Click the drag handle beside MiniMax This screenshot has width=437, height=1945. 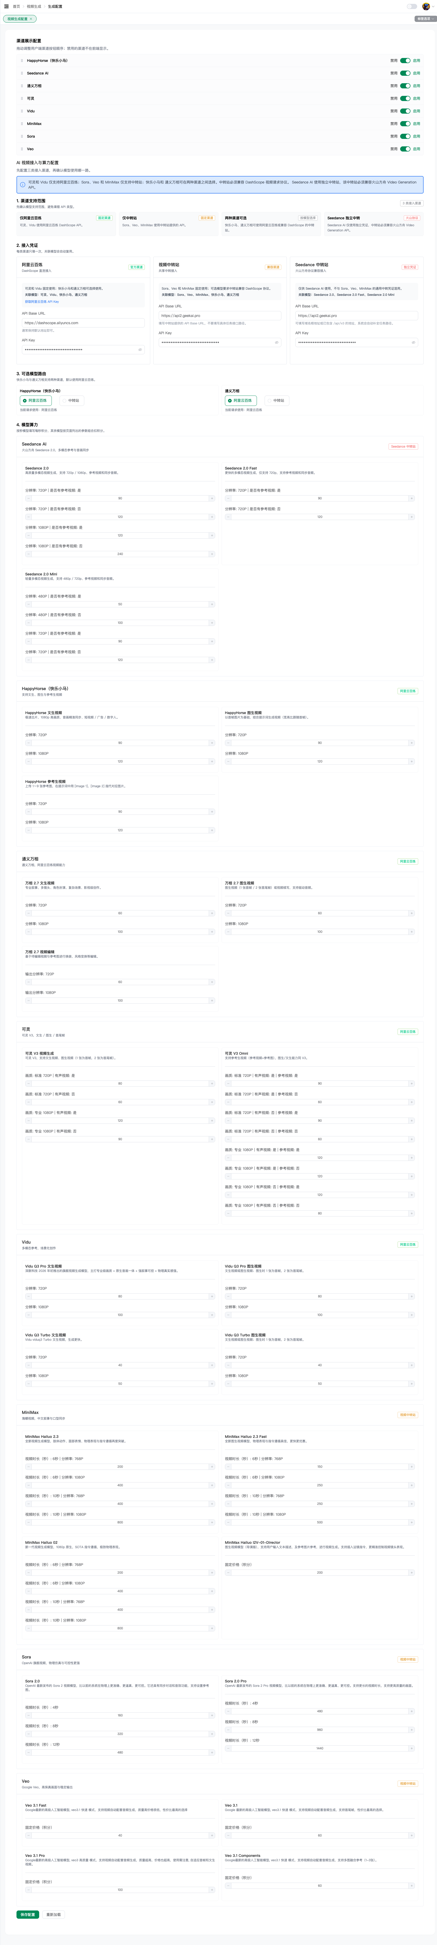tap(22, 124)
